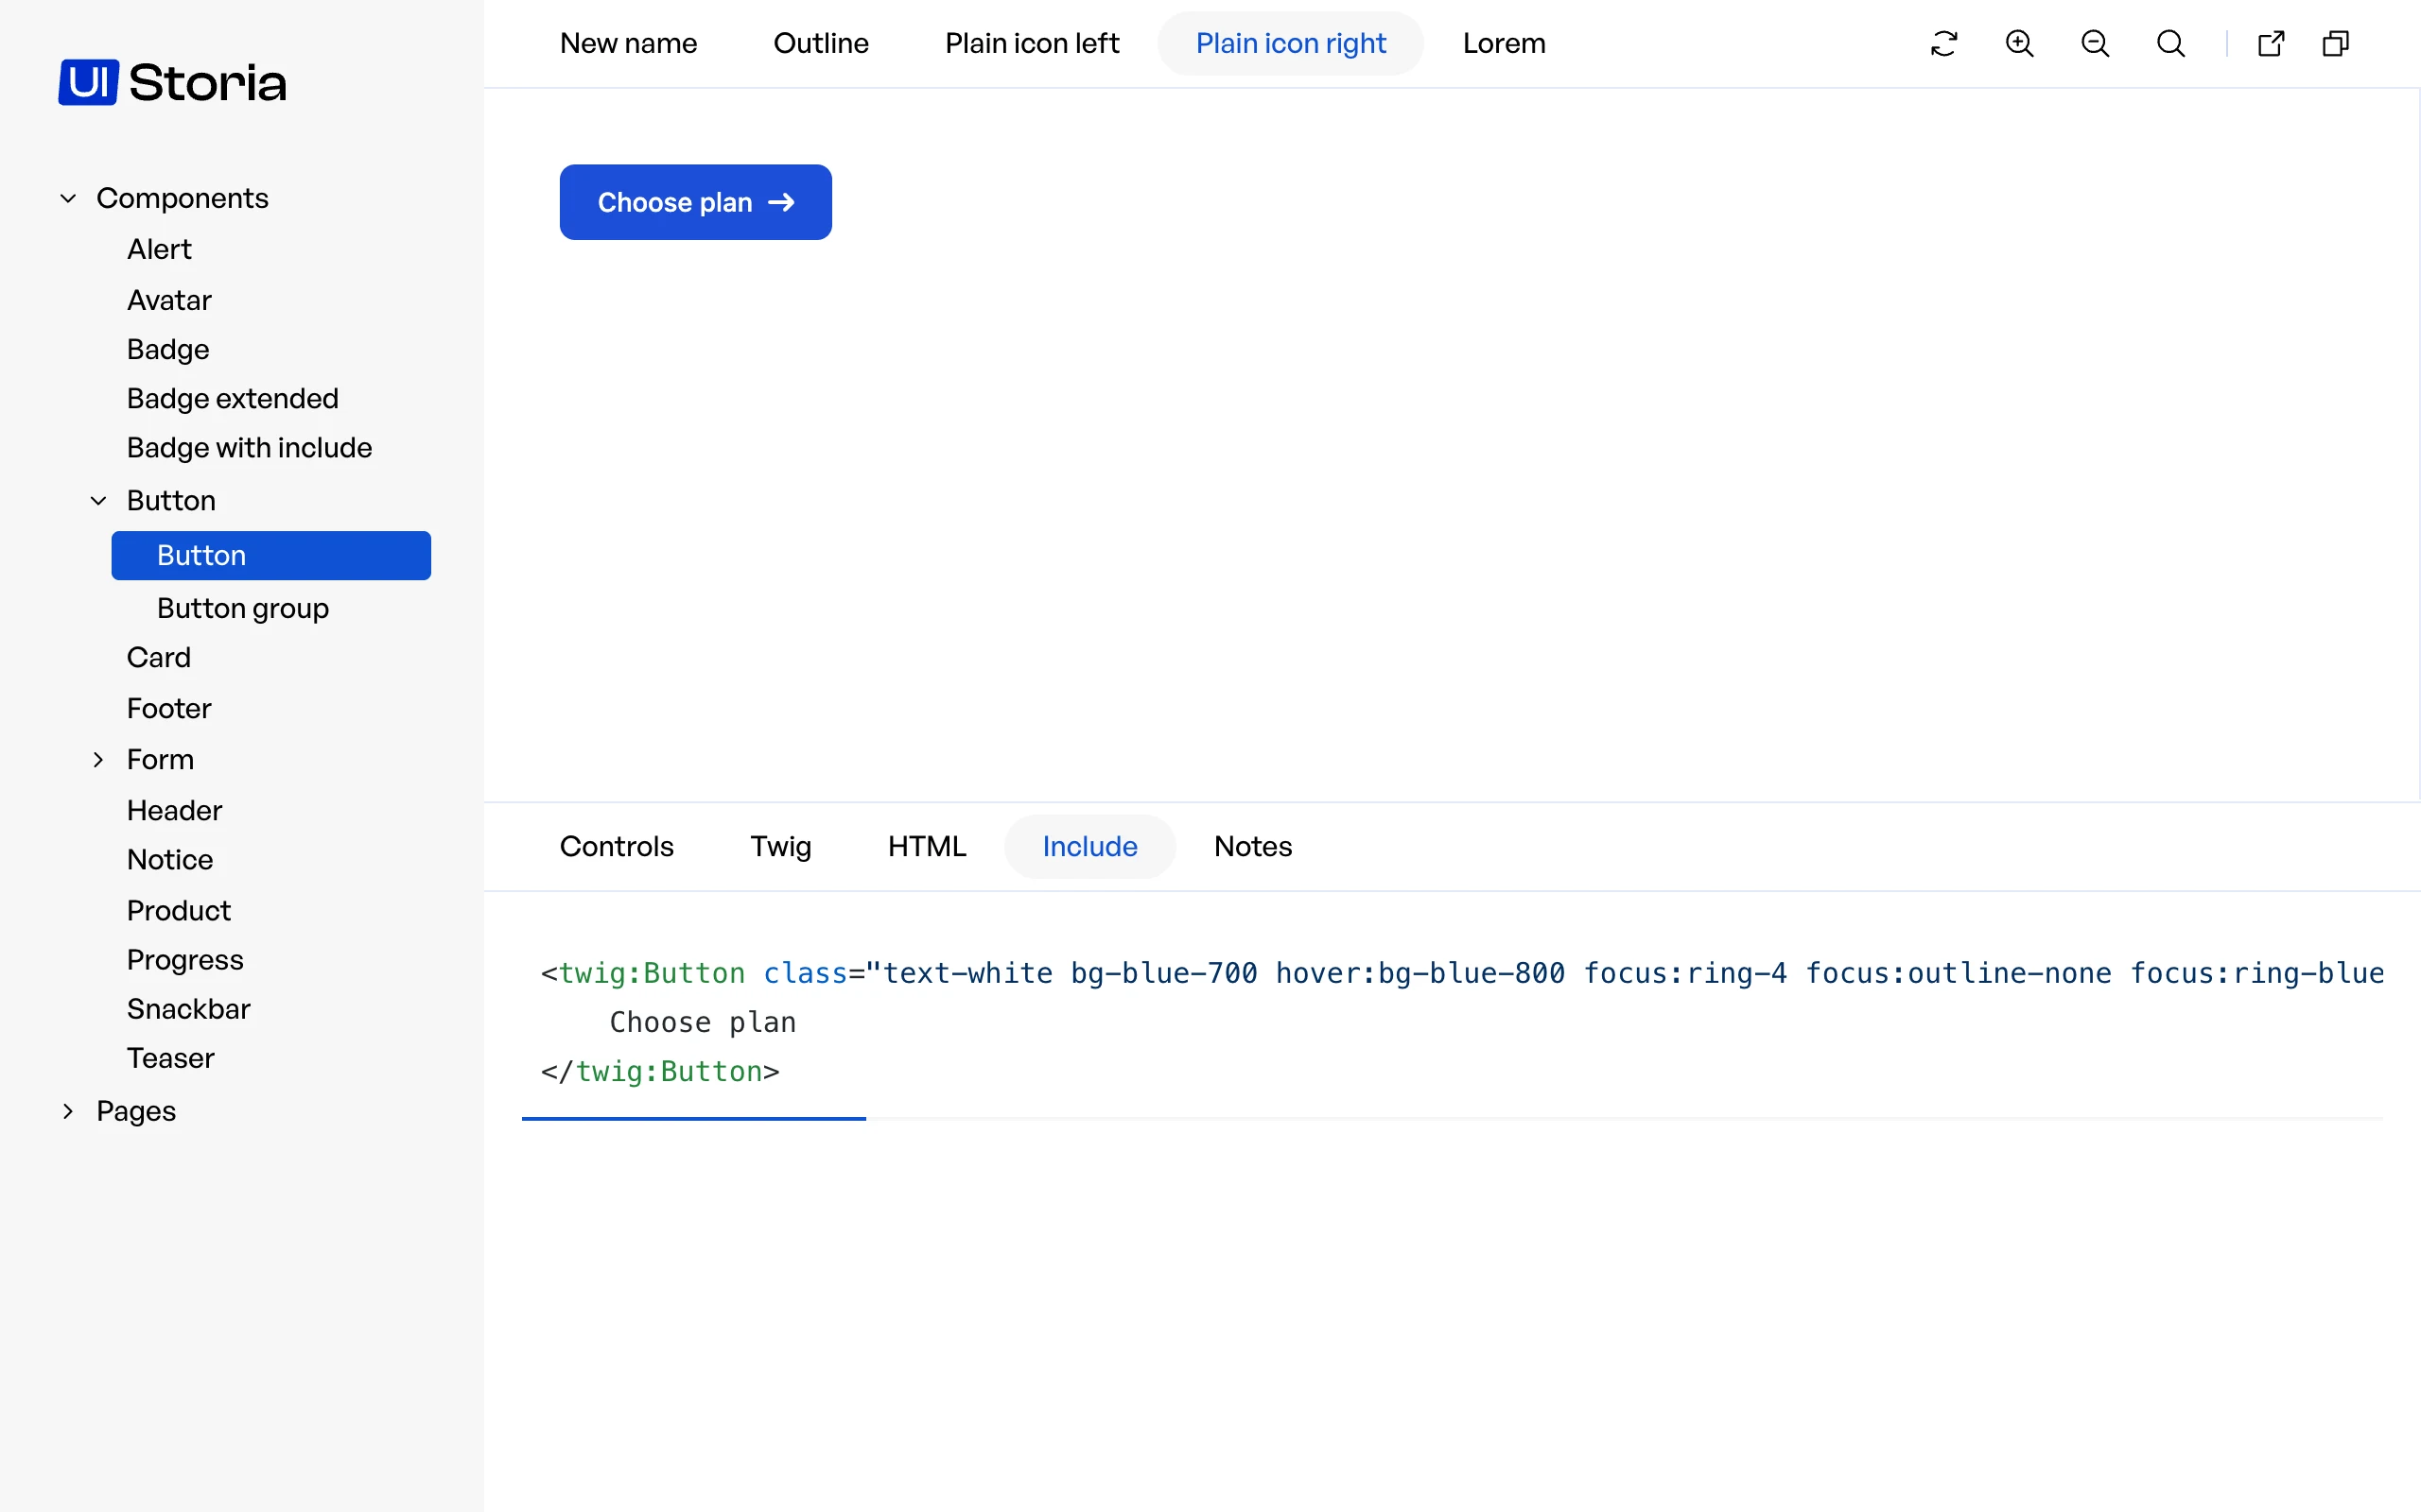Open the Avatar component
The height and width of the screenshot is (1512, 2421).
[x=169, y=300]
